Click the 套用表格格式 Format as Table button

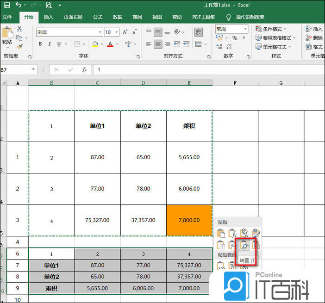pyautogui.click(x=275, y=38)
